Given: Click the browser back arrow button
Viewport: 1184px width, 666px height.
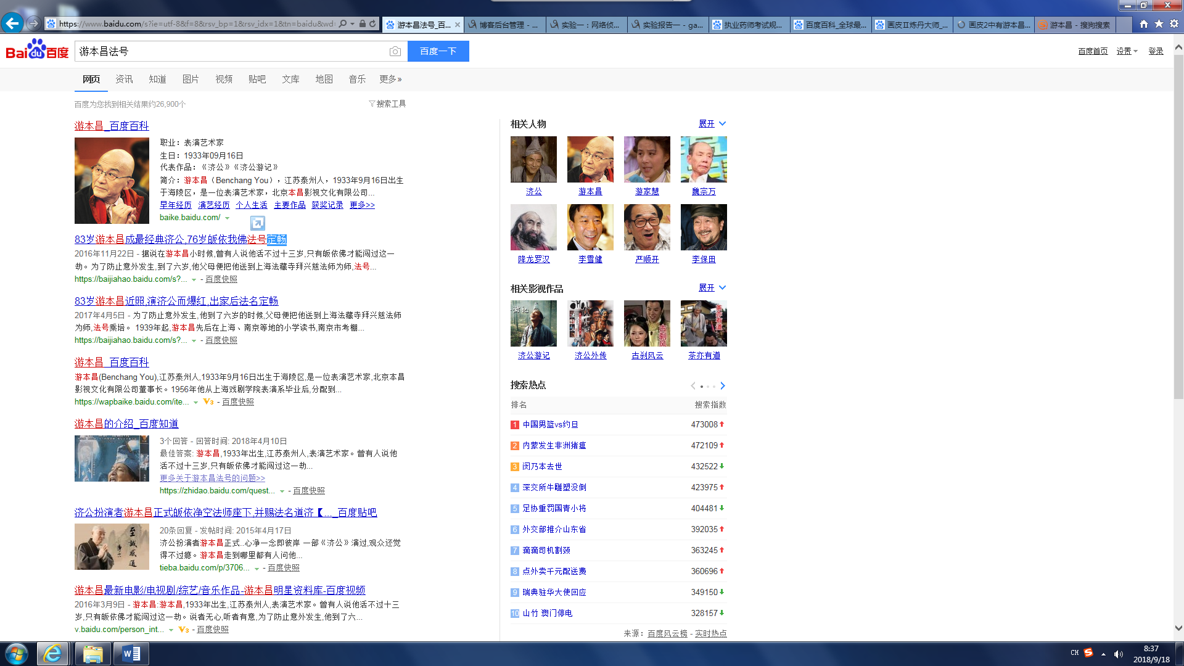Looking at the screenshot, I should tap(12, 23).
